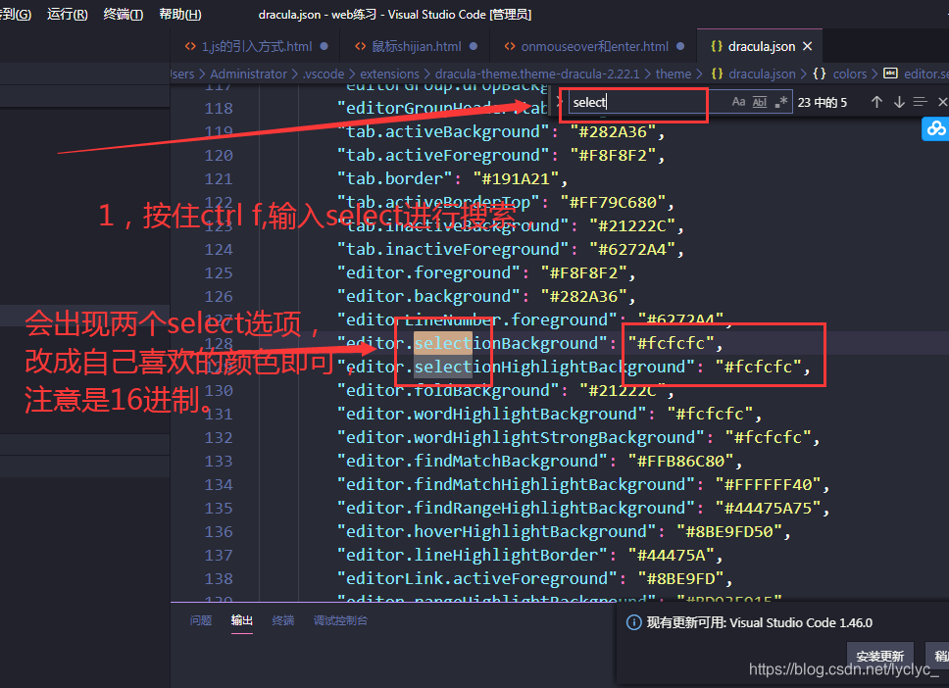Click "#44475A75" value on line 135

pyautogui.click(x=768, y=509)
